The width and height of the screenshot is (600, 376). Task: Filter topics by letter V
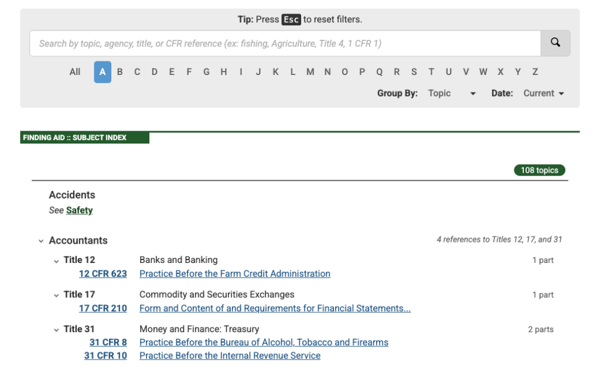coord(466,72)
